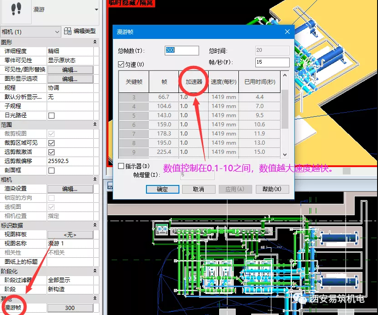378x315 pixels.
Task: Collapse the 阶段化 section
Action: coord(95,271)
